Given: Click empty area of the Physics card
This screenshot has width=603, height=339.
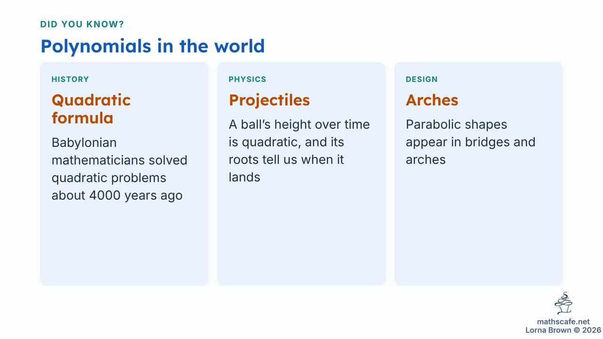Looking at the screenshot, I should [x=301, y=235].
